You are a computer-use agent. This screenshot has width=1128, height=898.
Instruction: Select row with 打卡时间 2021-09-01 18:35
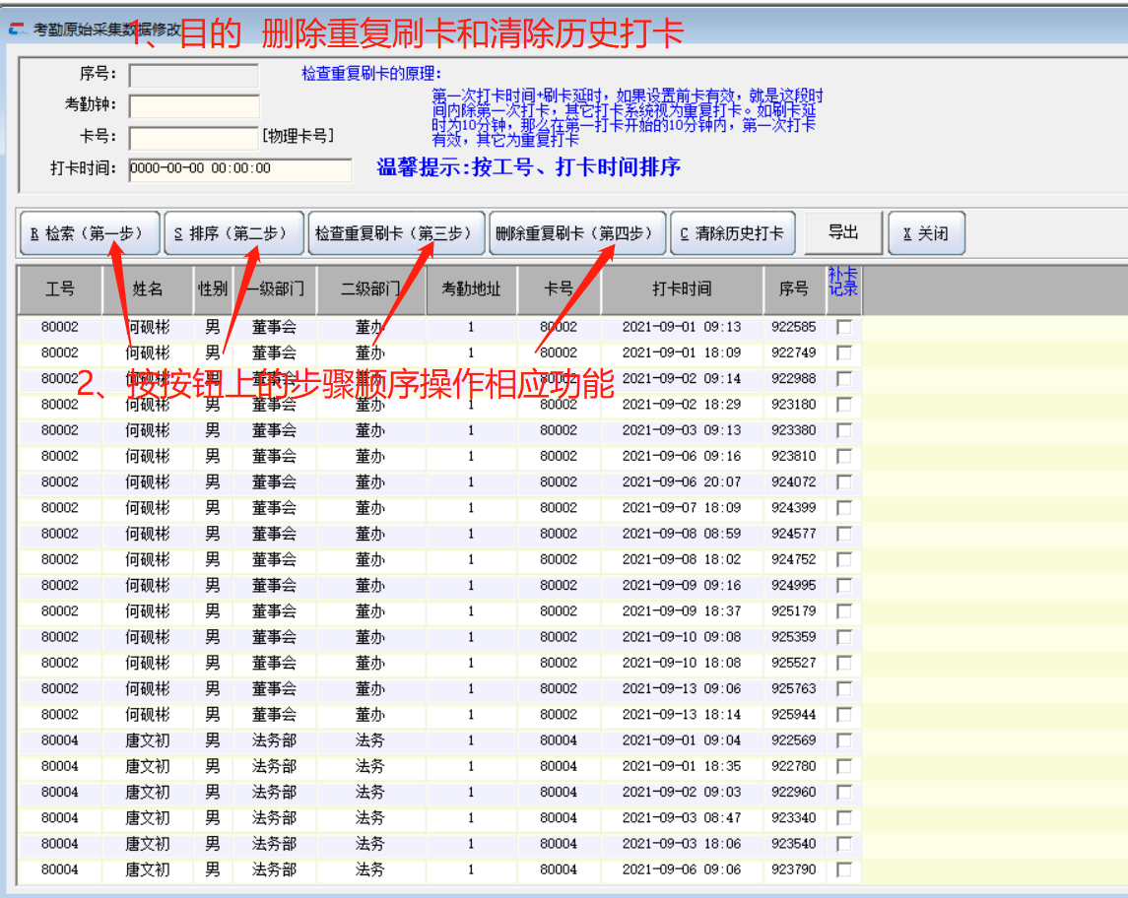coord(682,766)
